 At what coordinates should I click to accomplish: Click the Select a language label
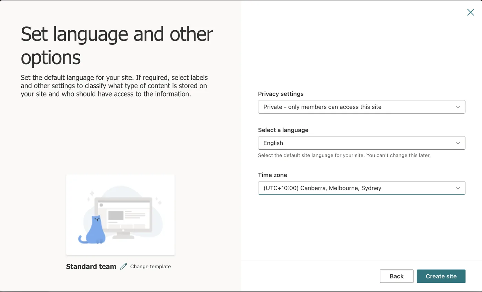click(x=283, y=130)
